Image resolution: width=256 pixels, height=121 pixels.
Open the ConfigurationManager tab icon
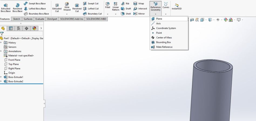pos(19,28)
